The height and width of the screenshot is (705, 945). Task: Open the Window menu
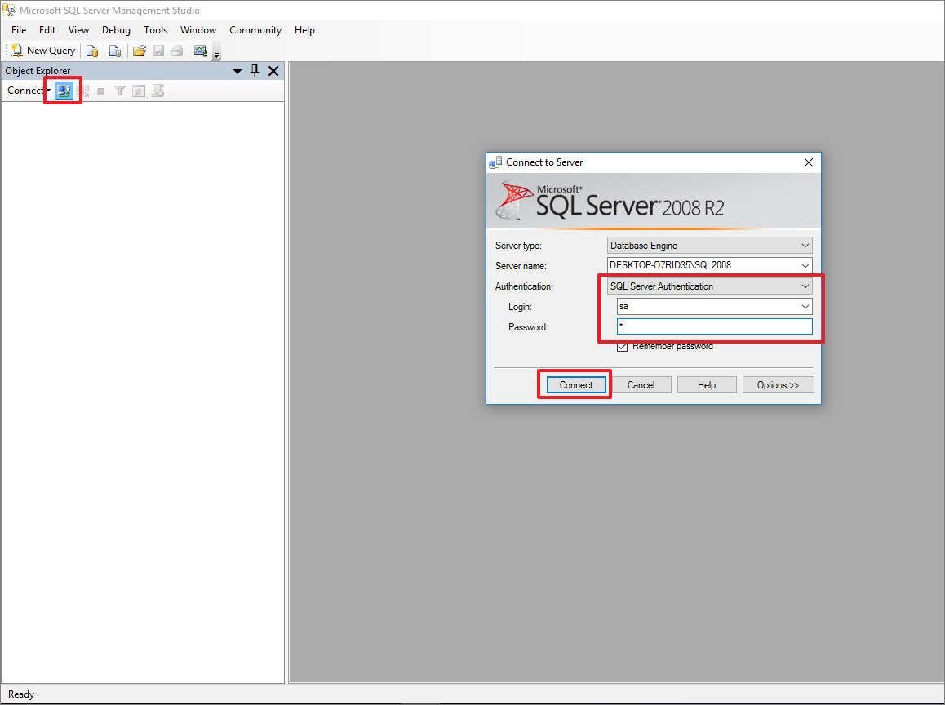pyautogui.click(x=198, y=30)
